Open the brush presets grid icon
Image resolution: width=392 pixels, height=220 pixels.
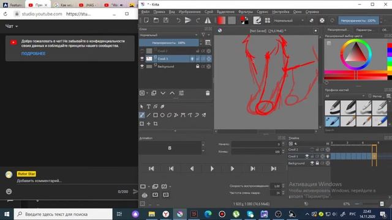tap(268, 20)
